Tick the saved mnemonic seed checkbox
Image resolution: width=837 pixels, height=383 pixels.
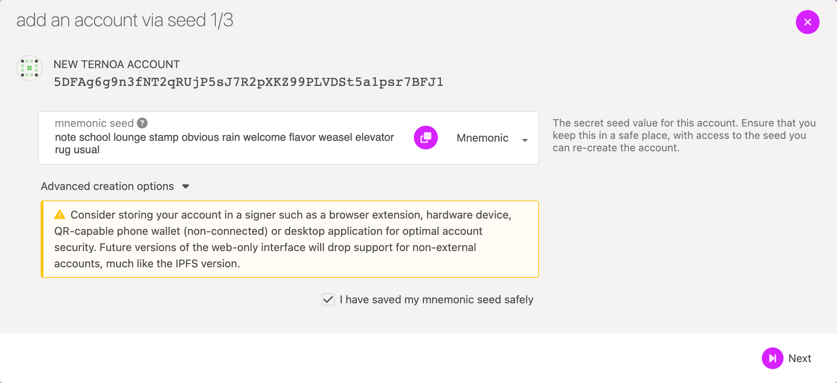(x=328, y=299)
